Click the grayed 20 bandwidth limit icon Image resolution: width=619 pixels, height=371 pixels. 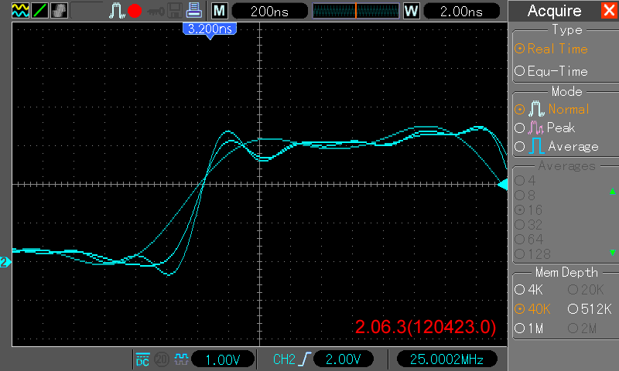click(x=162, y=359)
